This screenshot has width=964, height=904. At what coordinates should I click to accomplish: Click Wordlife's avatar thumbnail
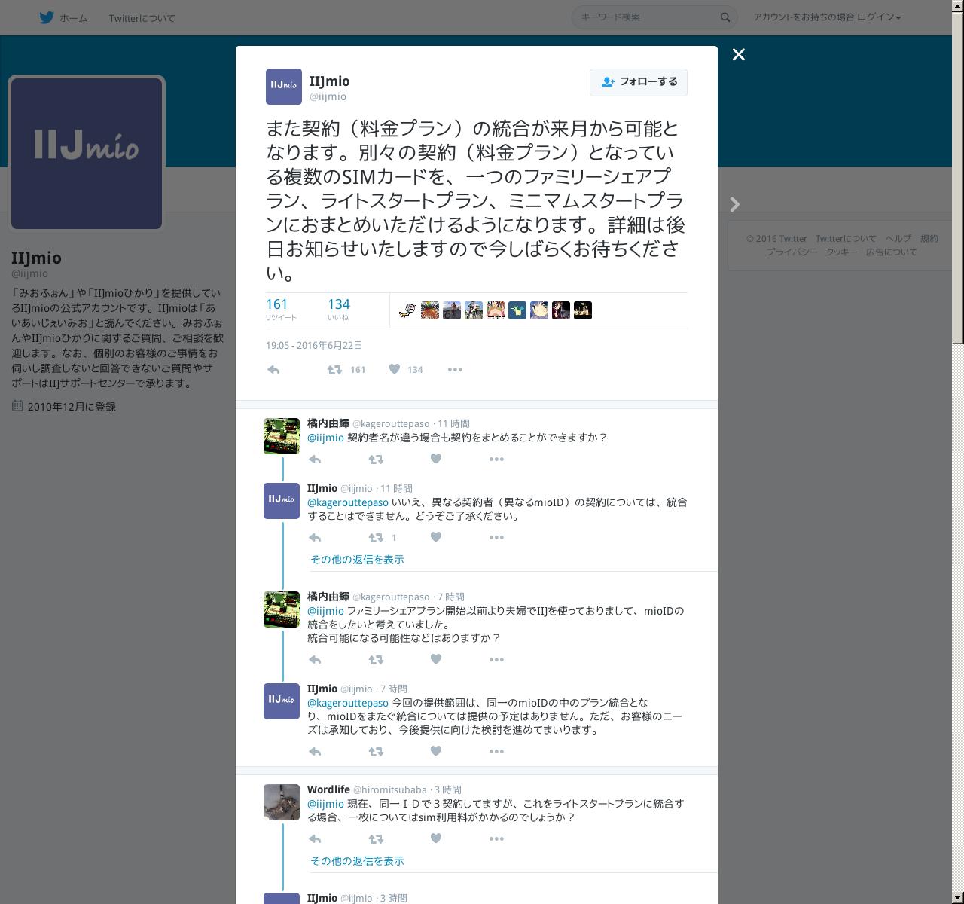tap(282, 802)
